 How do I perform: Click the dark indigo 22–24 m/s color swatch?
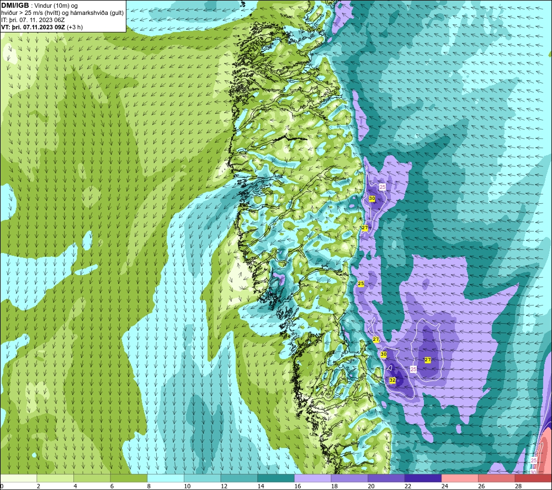pyautogui.click(x=423, y=478)
